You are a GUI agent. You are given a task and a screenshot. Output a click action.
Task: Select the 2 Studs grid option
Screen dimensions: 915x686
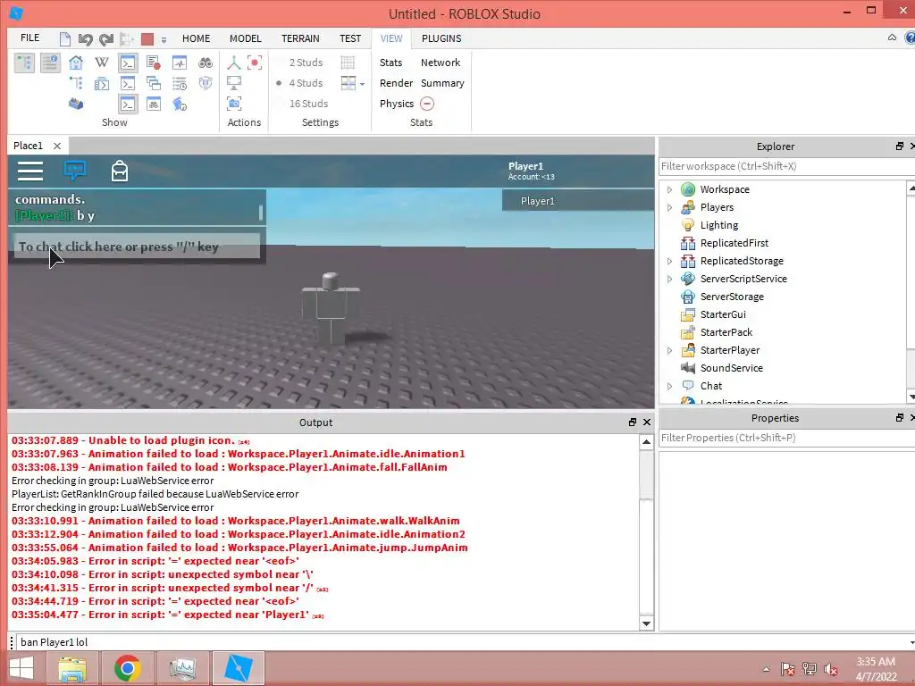(306, 63)
